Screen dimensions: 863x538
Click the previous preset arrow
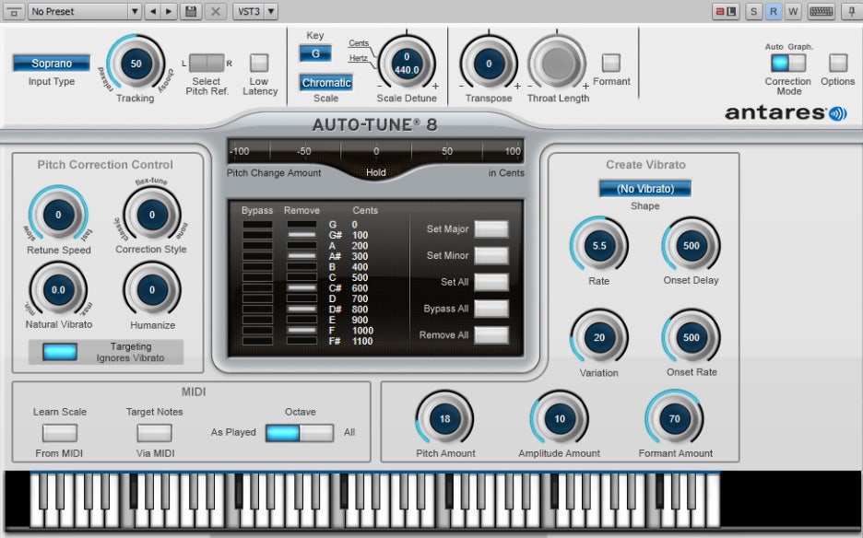pyautogui.click(x=153, y=11)
